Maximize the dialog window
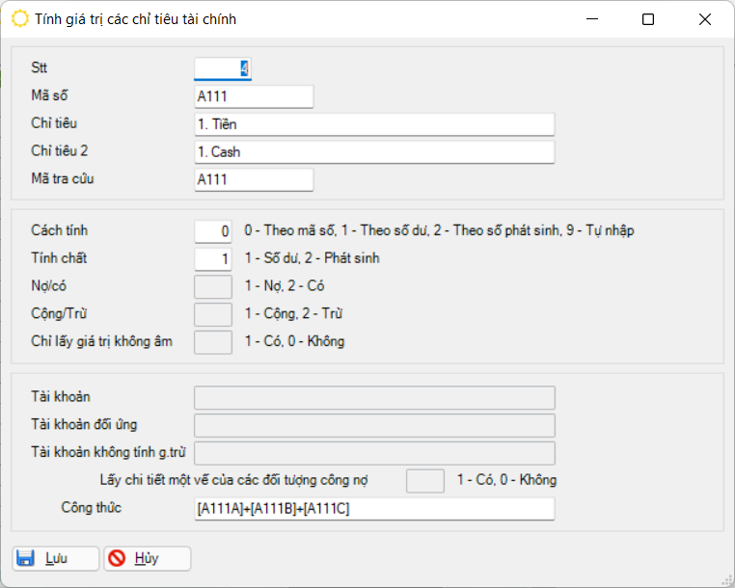Image resolution: width=735 pixels, height=588 pixels. (x=648, y=19)
